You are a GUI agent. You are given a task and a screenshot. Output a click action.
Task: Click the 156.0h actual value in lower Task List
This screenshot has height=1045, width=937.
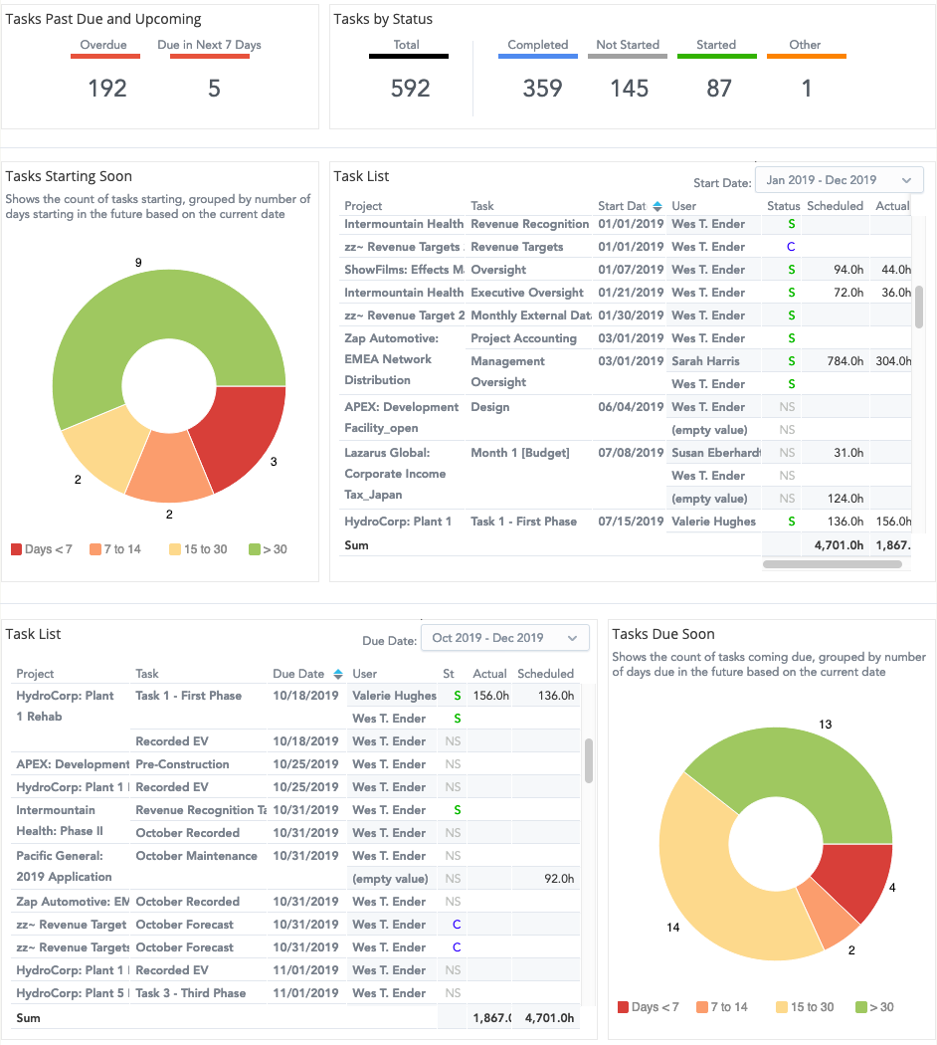(490, 696)
